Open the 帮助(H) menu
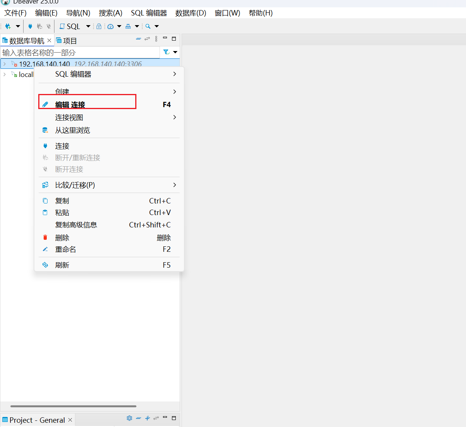Image resolution: width=466 pixels, height=427 pixels. click(x=261, y=13)
